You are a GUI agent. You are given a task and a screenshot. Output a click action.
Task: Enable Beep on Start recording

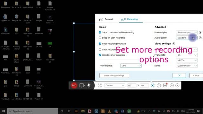tap(100, 38)
